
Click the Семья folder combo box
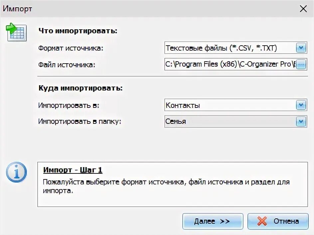(x=230, y=121)
